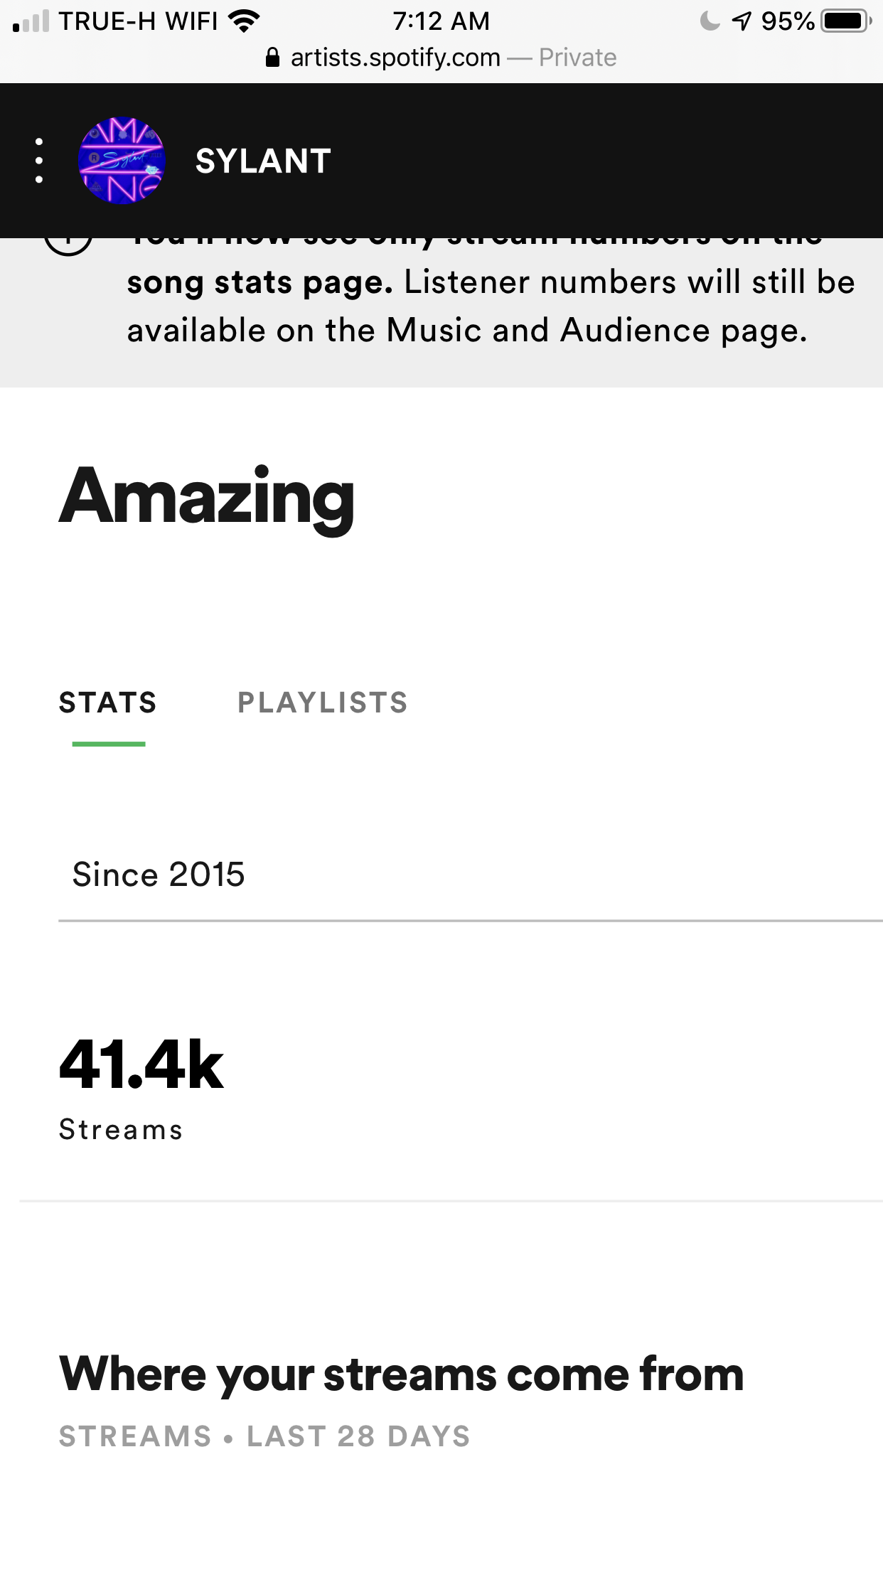Image resolution: width=883 pixels, height=1570 pixels.
Task: Open the Since 2015 time range dropdown
Action: [471, 875]
